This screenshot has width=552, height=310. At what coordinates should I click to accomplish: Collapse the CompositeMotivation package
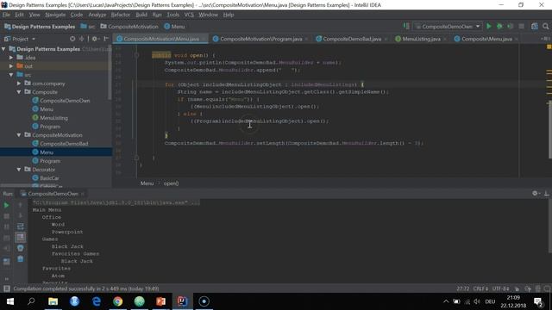19,135
